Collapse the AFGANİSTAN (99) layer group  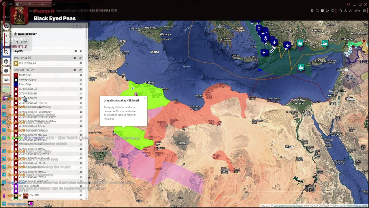(24, 70)
